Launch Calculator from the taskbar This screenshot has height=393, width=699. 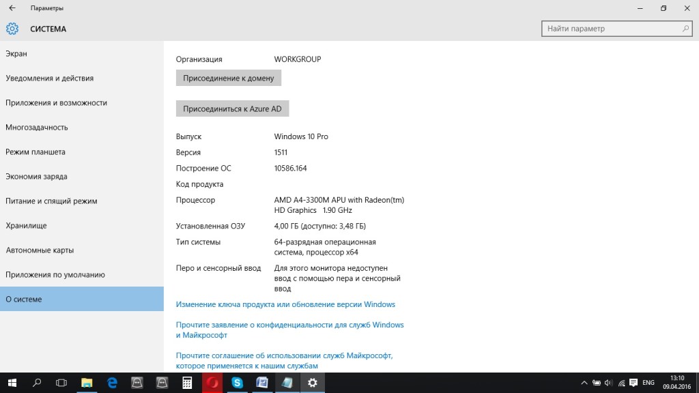[x=186, y=383]
